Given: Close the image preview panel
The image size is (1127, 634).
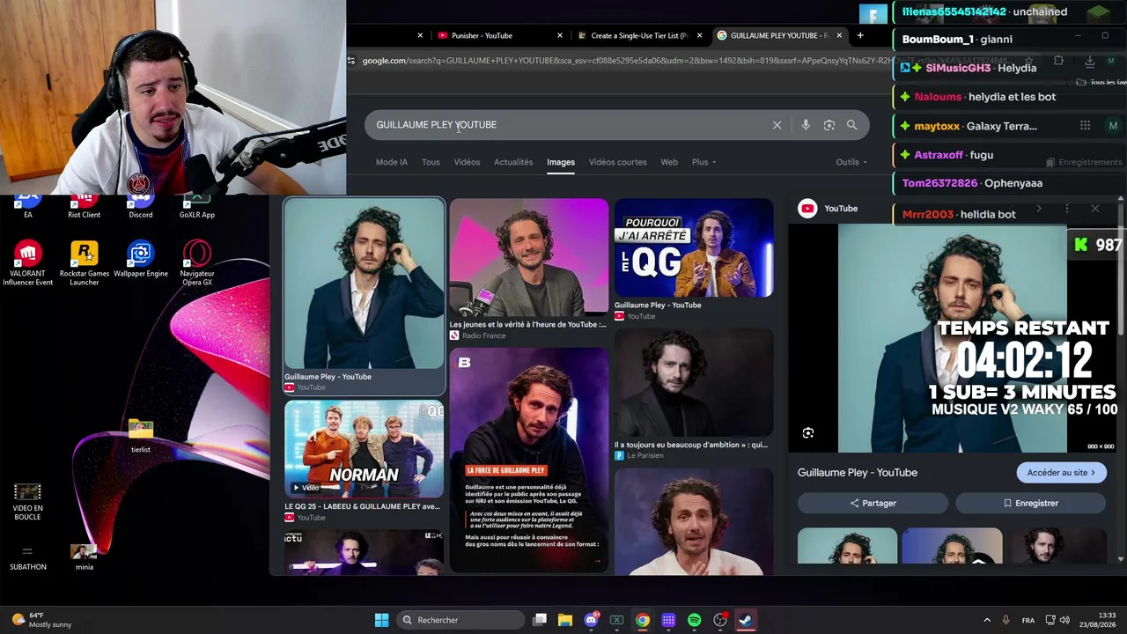Looking at the screenshot, I should pyautogui.click(x=1094, y=209).
